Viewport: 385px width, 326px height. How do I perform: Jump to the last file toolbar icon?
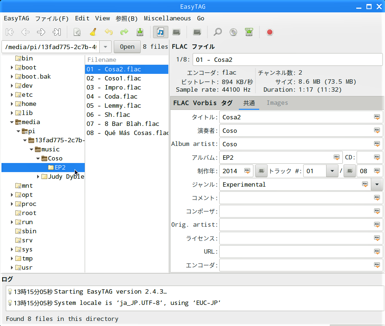point(57,32)
